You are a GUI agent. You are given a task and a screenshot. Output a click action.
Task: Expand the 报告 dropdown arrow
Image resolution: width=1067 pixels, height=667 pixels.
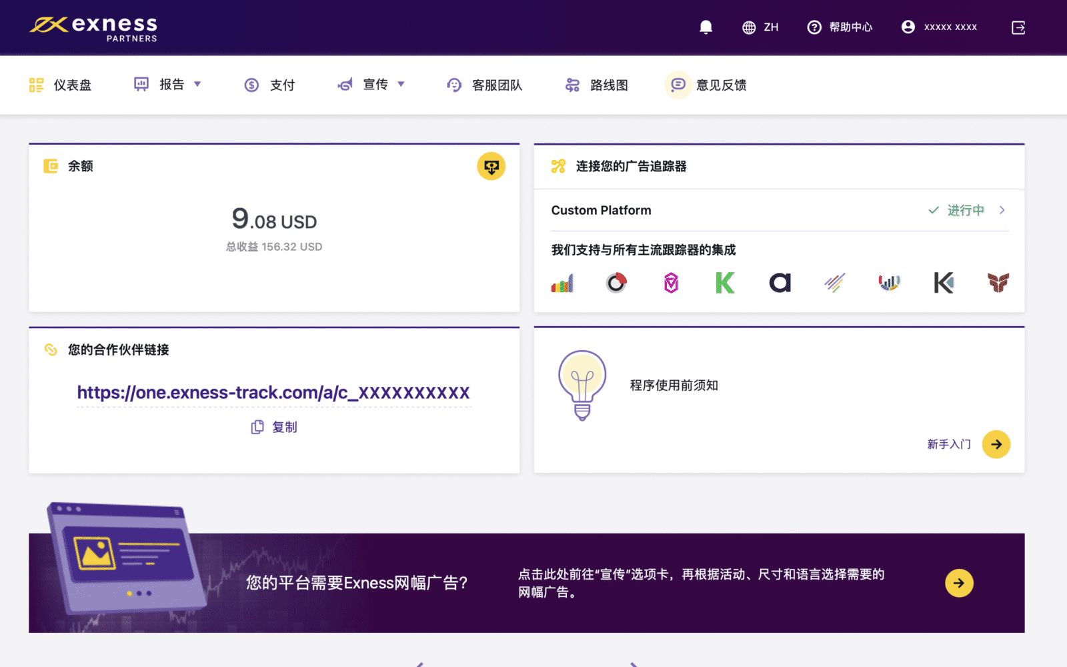tap(197, 84)
